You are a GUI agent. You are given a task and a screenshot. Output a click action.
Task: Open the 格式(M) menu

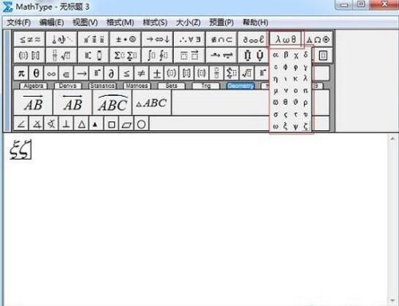point(120,22)
